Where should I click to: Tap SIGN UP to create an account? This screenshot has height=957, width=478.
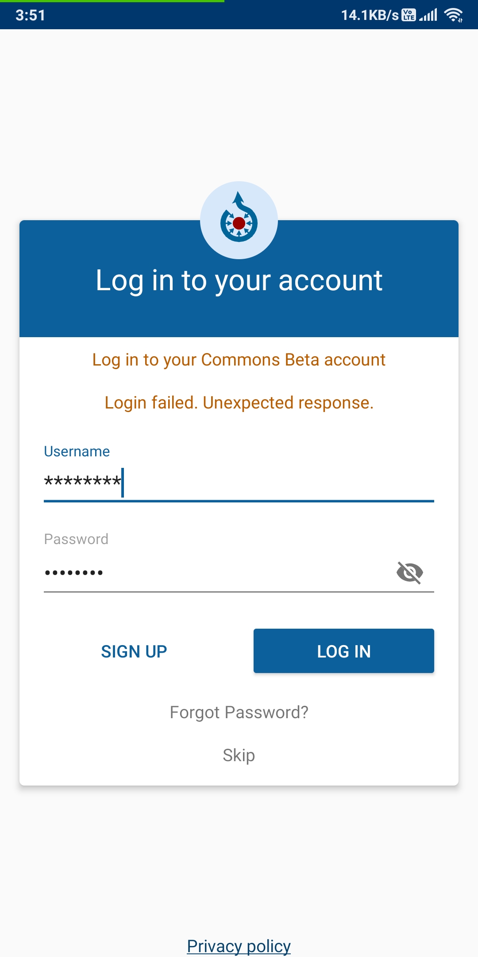(x=134, y=651)
